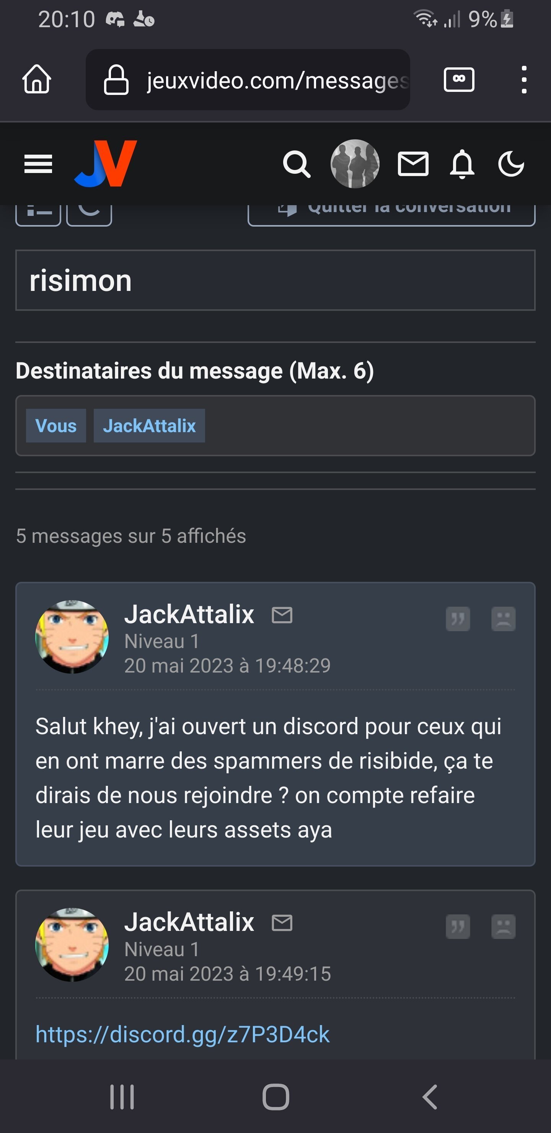This screenshot has width=551, height=1133.
Task: Open the hamburger navigation menu
Action: pos(38,164)
